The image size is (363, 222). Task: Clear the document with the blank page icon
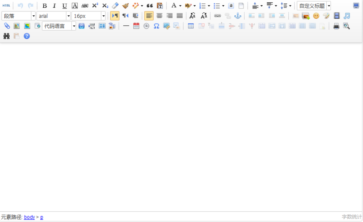coord(241,6)
